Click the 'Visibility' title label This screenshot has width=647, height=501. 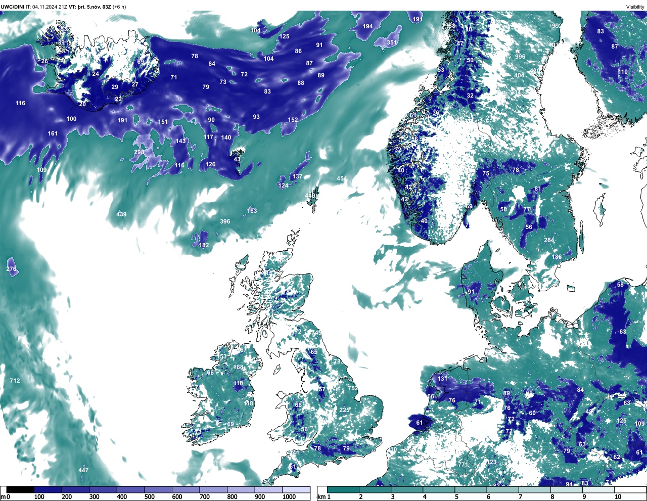[635, 7]
